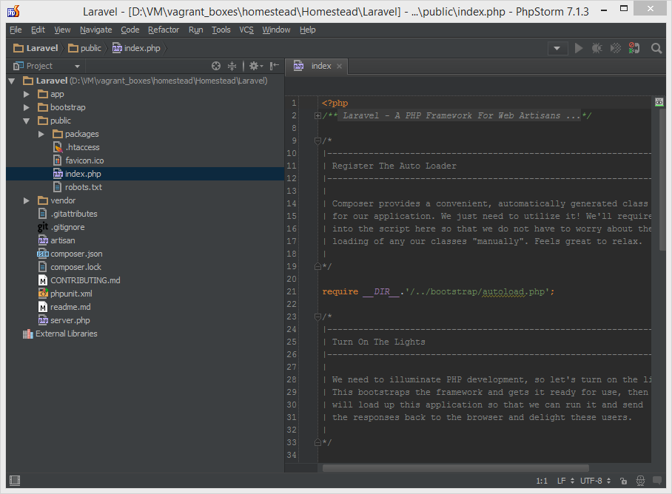Click the require line in editor
Image resolution: width=672 pixels, height=494 pixels.
[438, 292]
